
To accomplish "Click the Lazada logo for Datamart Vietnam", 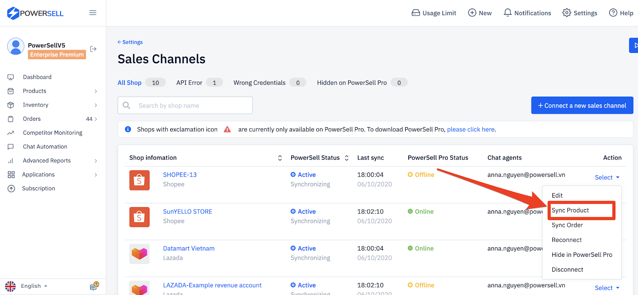I will (140, 254).
